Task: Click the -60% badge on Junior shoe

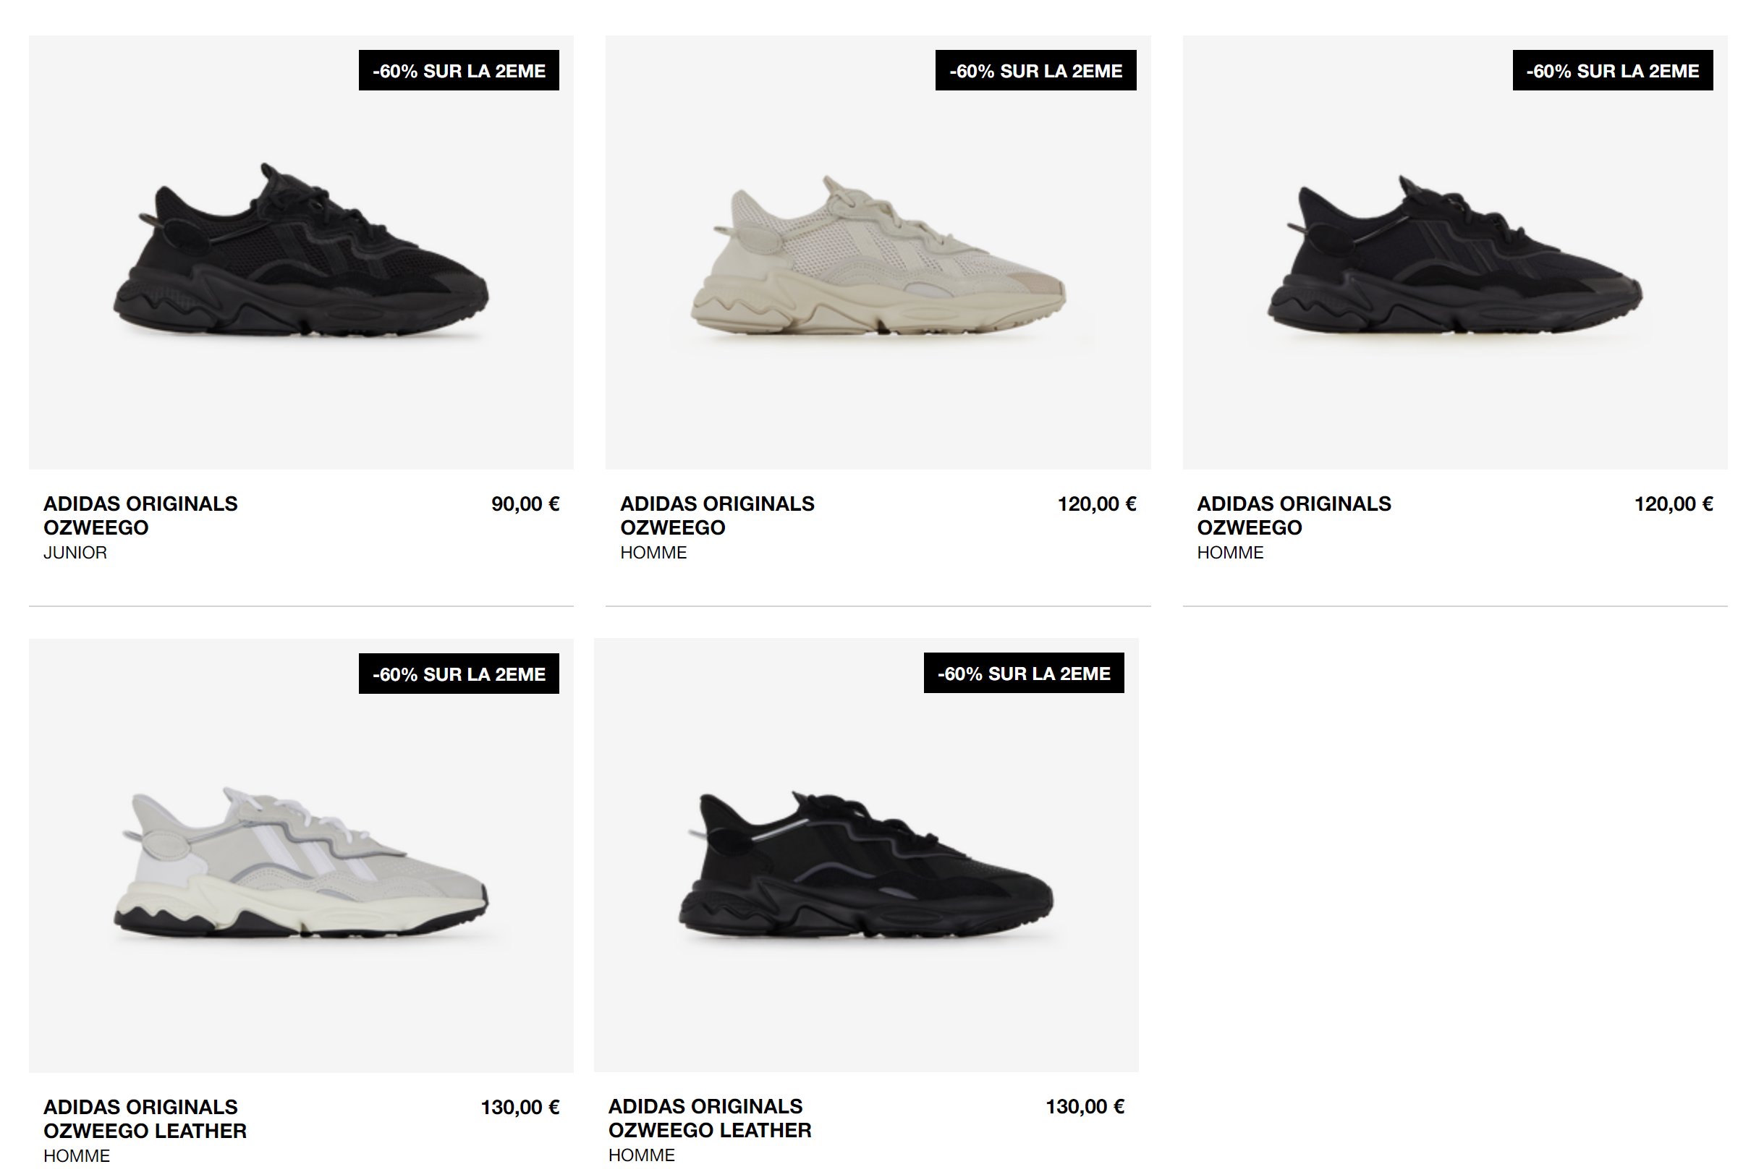Action: click(x=459, y=70)
